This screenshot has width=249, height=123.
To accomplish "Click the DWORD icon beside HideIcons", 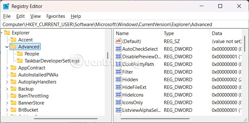I will point(118,95).
